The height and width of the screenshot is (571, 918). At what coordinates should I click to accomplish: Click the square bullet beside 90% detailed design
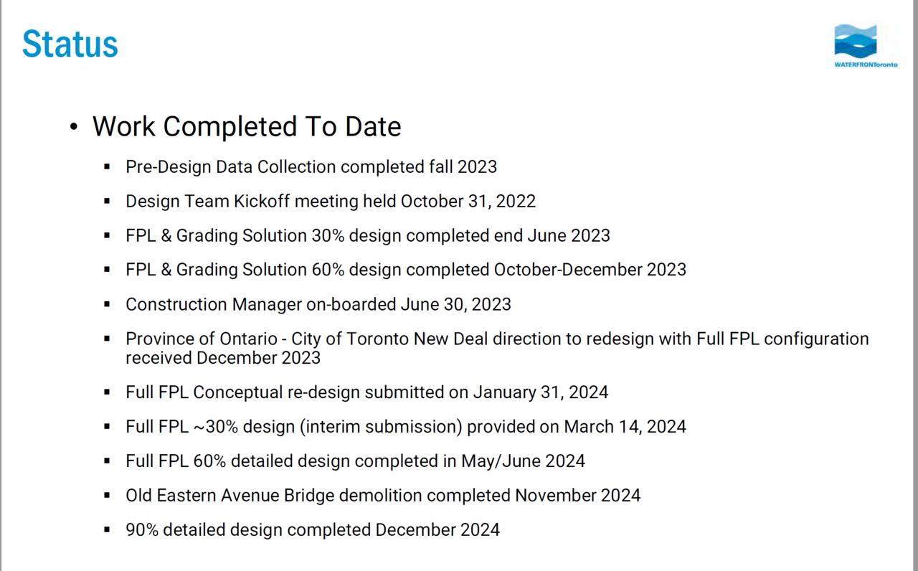[x=107, y=530]
